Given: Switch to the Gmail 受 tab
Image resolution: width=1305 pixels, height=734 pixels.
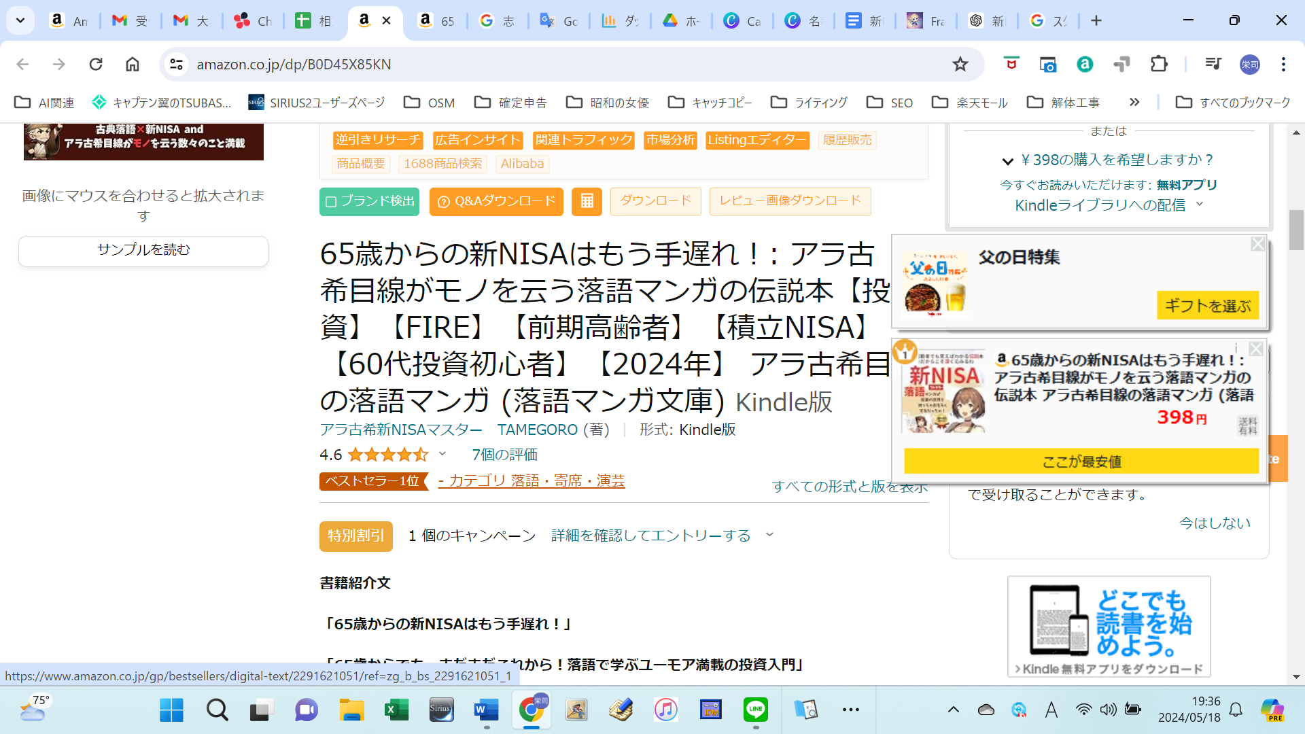Looking at the screenshot, I should [130, 20].
